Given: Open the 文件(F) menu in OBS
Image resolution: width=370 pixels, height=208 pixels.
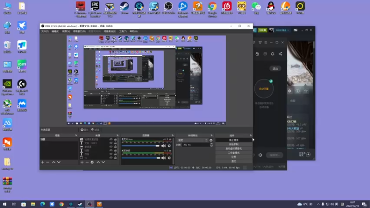Looking at the screenshot, I should (45, 31).
